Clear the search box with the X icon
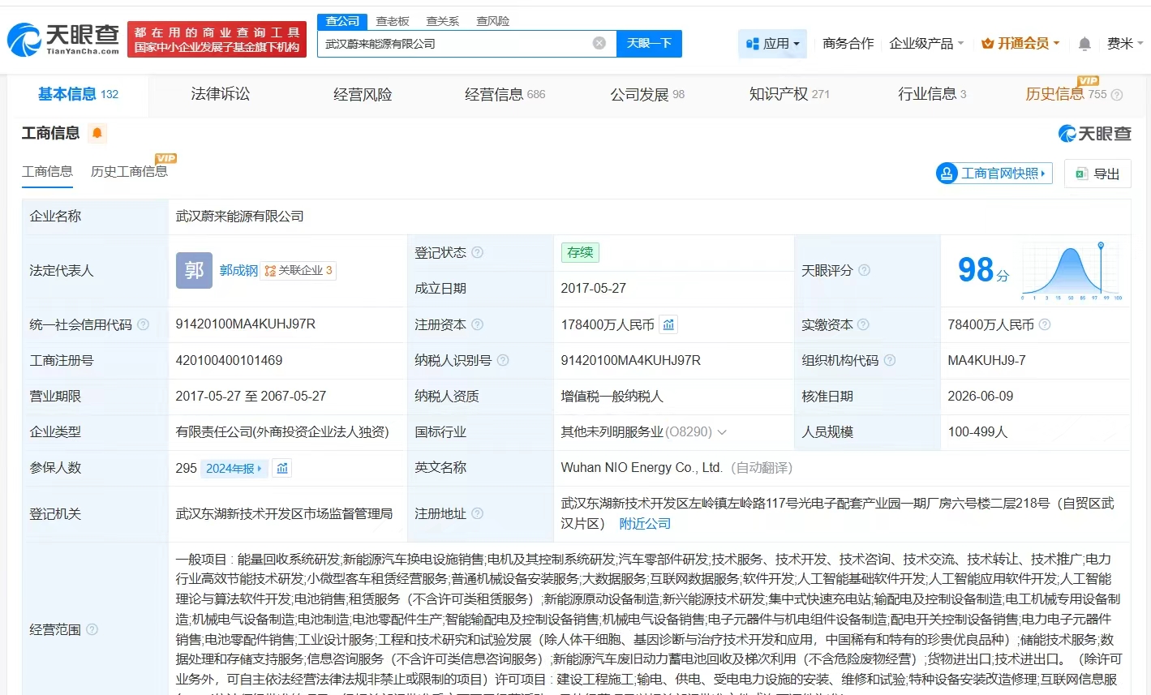This screenshot has width=1151, height=695. pos(599,43)
